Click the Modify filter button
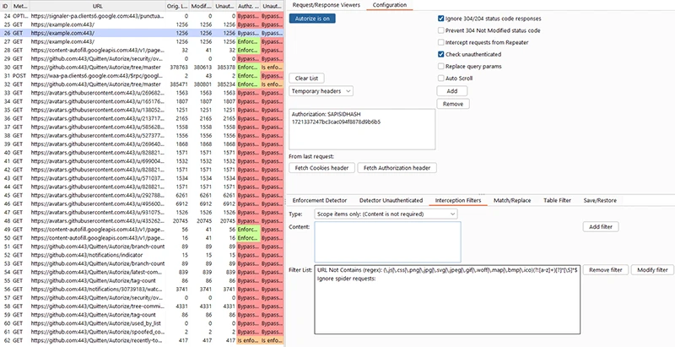Image resolution: width=675 pixels, height=347 pixels. click(x=652, y=270)
